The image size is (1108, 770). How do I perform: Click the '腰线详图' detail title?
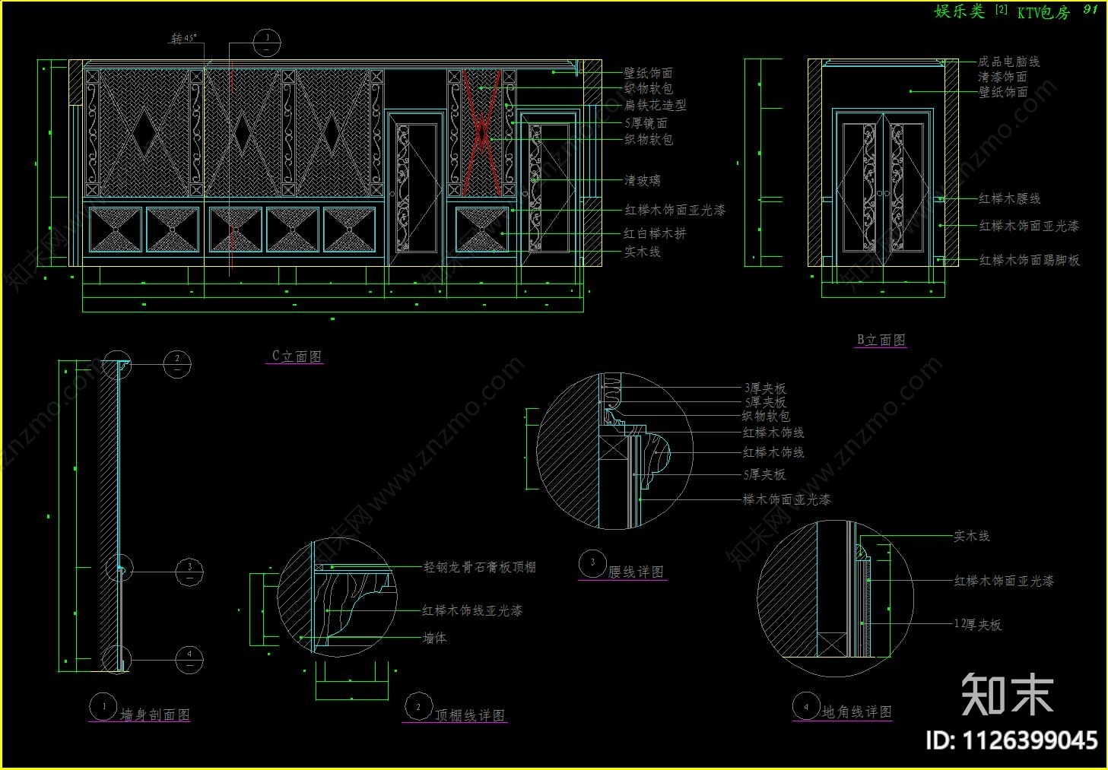point(636,572)
